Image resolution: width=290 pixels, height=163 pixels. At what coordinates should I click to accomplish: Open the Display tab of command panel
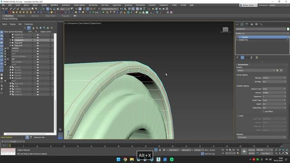(256, 24)
